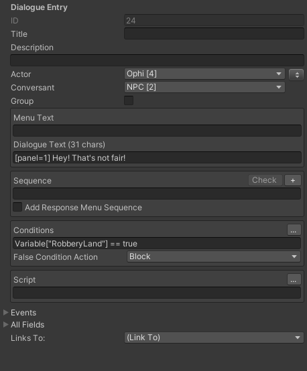Viewport: 307px width, 371px height.
Task: Open the Conversant dropdown showing NPC [2]
Action: click(x=204, y=87)
